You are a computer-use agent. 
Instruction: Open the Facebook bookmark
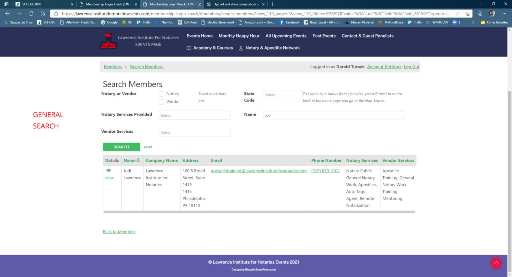pos(289,22)
